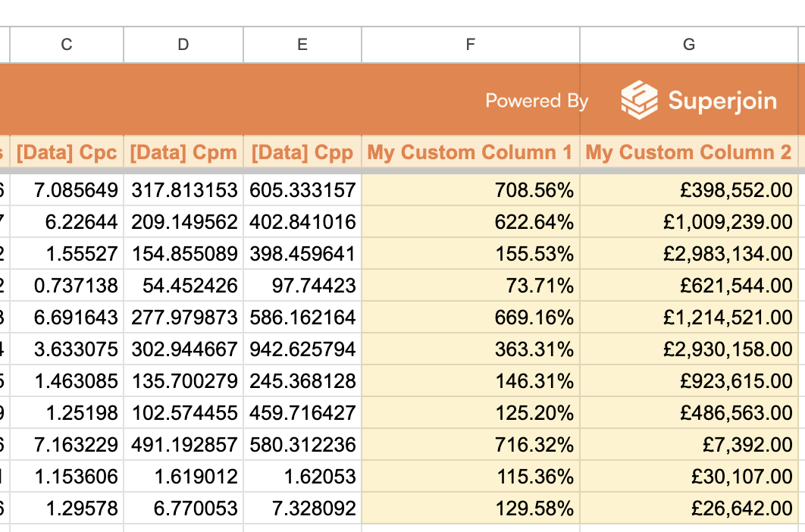
Task: Select cell with value 1.619012
Action: [x=183, y=477]
